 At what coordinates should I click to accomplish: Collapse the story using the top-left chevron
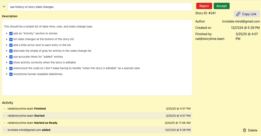(x=4, y=7)
